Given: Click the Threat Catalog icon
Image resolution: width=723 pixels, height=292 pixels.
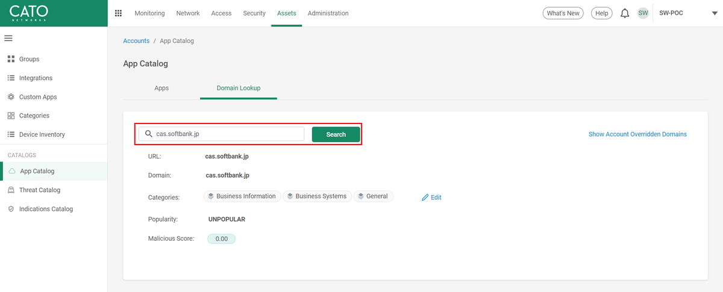Looking at the screenshot, I should pos(11,190).
